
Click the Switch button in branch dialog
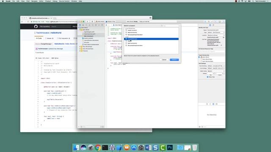click(x=174, y=60)
